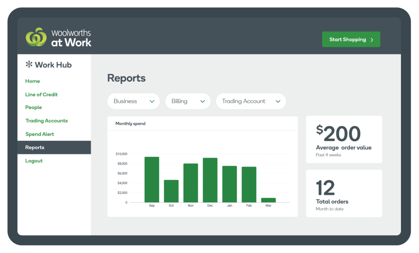Screen dimensions: 419x253
Task: Click the Average order value label
Action: point(344,147)
